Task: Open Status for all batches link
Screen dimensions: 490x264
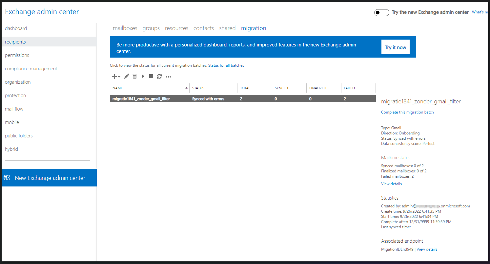Action: [x=226, y=65]
